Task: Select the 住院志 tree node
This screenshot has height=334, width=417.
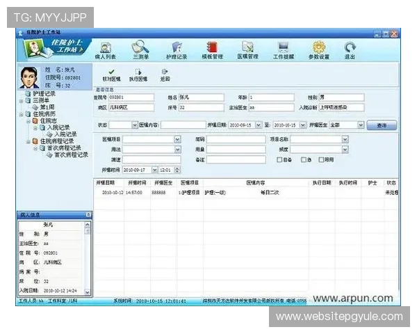Action: tap(48, 120)
